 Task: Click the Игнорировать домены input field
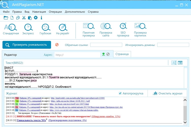173,45
